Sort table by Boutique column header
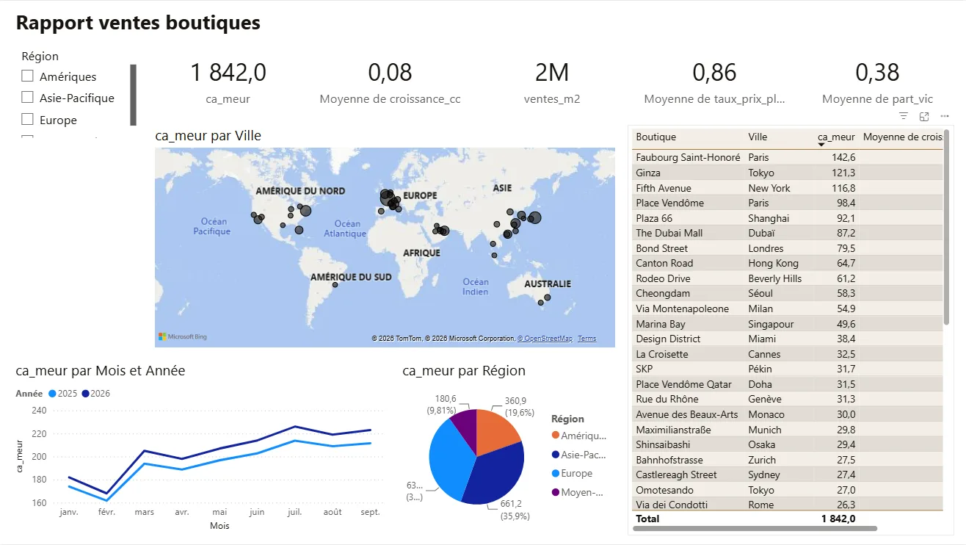 [x=656, y=137]
